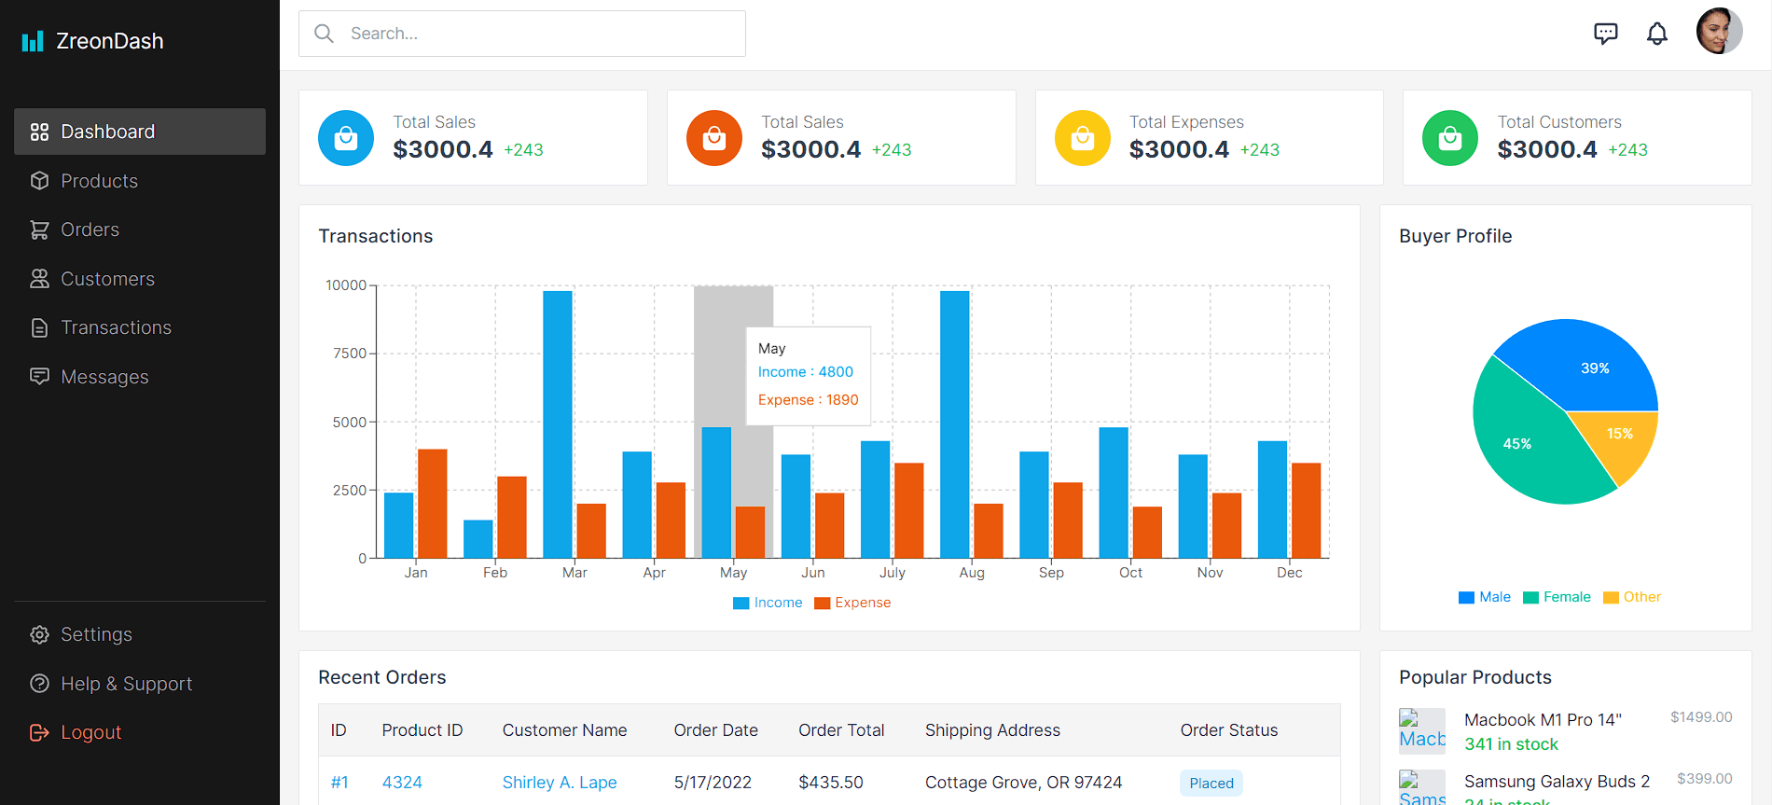Click the Products box icon in sidebar
The image size is (1772, 805).
point(39,181)
